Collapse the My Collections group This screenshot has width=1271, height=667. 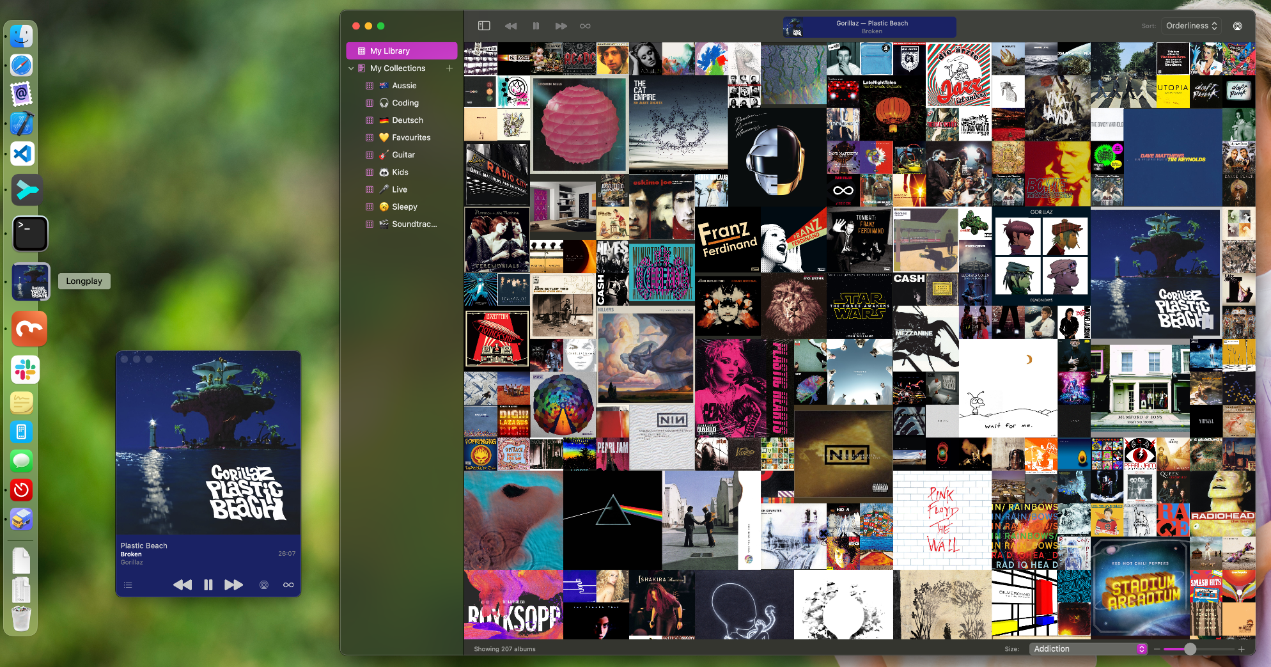[x=351, y=68]
